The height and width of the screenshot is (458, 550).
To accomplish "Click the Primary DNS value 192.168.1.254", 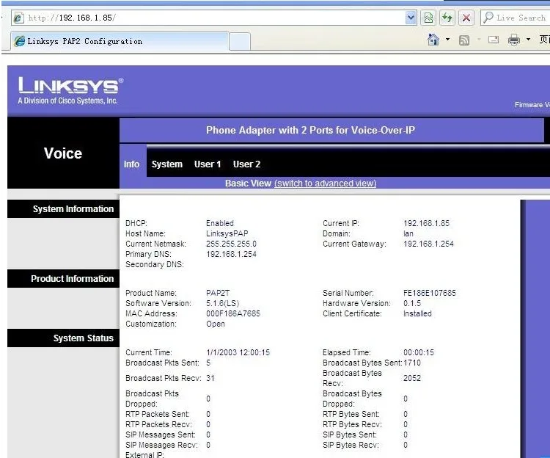I will coord(231,254).
